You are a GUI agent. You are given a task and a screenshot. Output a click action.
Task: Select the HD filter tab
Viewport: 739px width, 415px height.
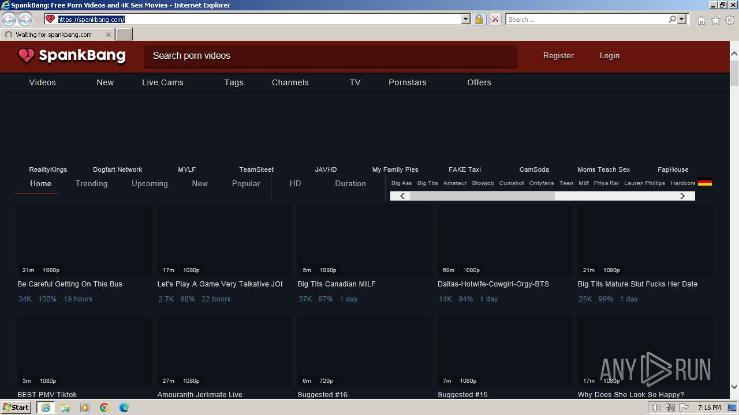point(296,183)
